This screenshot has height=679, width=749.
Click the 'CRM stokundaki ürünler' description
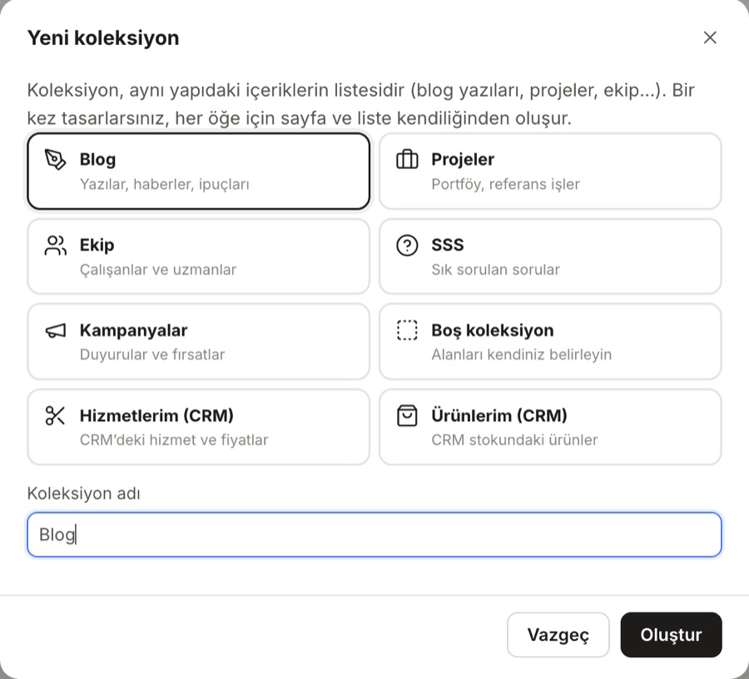tap(514, 440)
